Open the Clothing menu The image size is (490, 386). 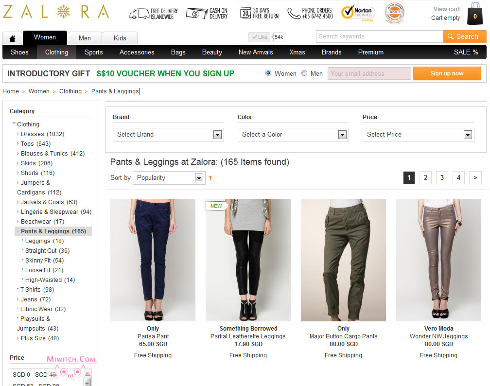56,52
